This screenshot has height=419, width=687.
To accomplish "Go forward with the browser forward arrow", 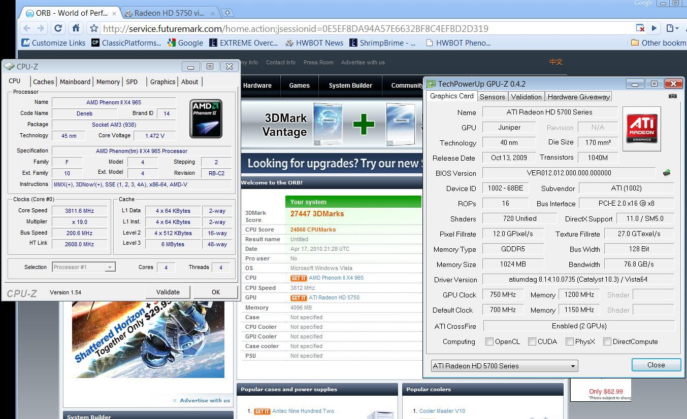I will pos(40,28).
